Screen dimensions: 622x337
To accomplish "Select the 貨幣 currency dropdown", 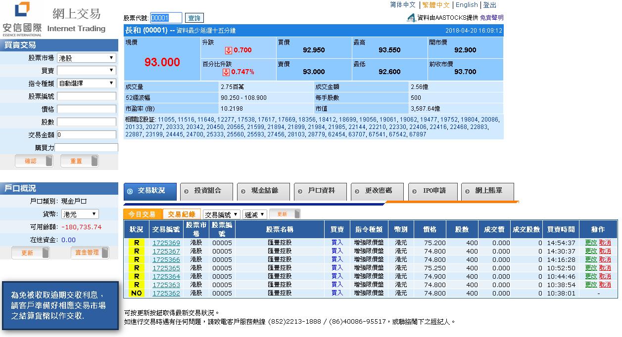I will [80, 214].
